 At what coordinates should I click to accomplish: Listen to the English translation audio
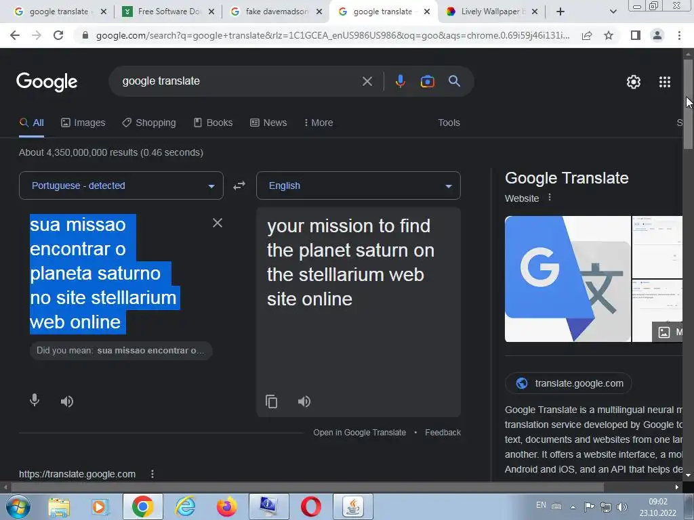click(x=304, y=402)
